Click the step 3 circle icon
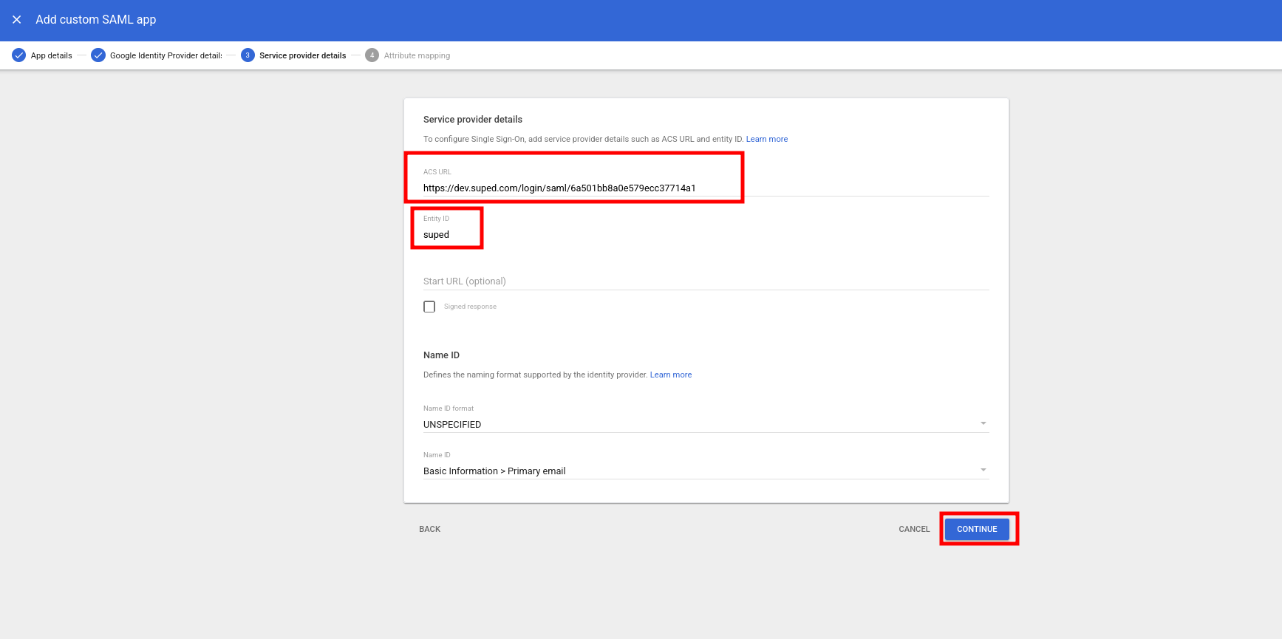1282x639 pixels. pyautogui.click(x=248, y=55)
